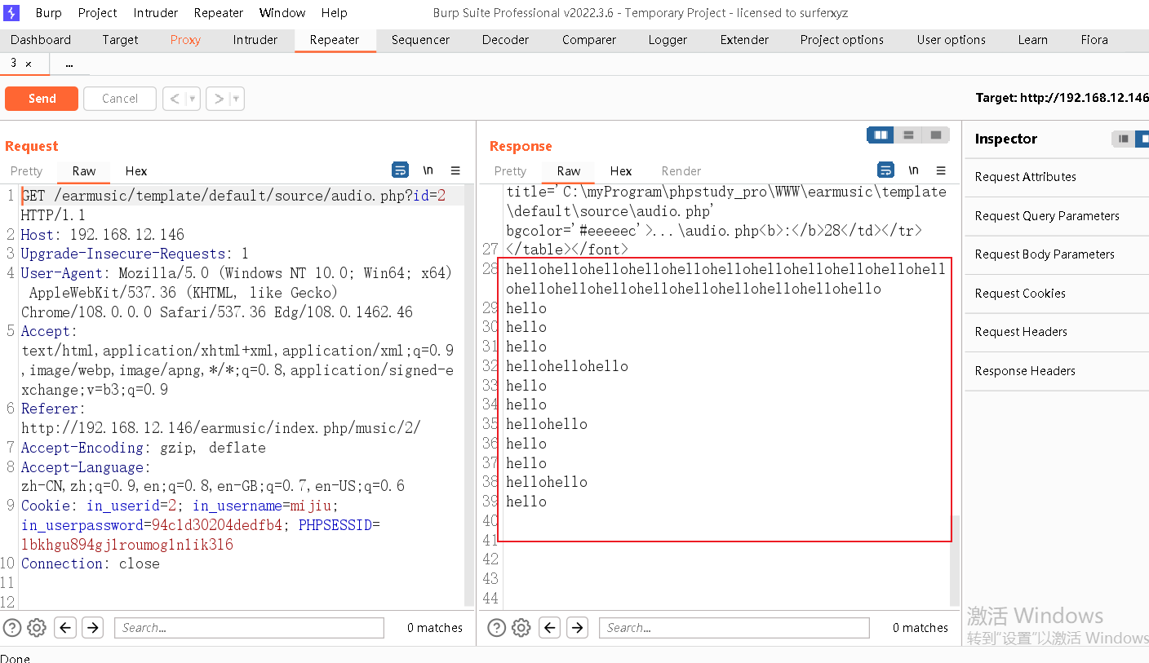
Task: Toggle non-printable characters in Response panel
Action: [913, 170]
